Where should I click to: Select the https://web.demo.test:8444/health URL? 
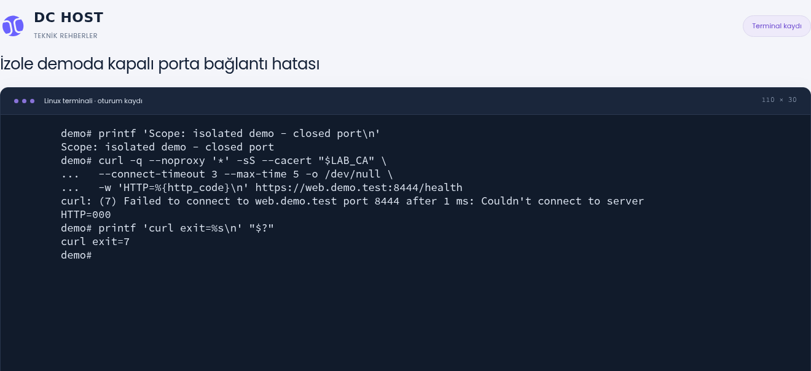[x=359, y=187]
